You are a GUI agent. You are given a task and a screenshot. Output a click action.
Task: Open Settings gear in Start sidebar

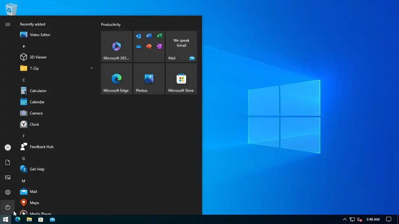8,192
